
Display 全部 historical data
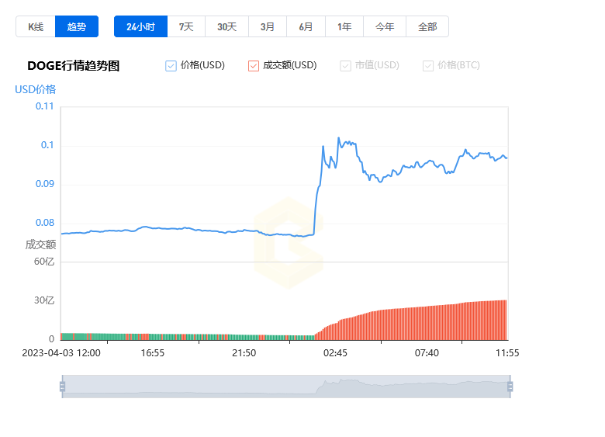tap(427, 26)
